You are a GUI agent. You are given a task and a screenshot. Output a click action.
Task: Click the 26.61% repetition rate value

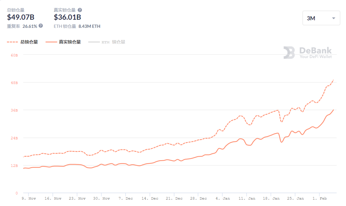pyautogui.click(x=30, y=26)
